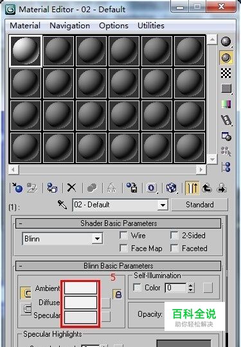This screenshot has height=347, width=241.
Task: Open Material/Map Navigator icon
Action: point(226,167)
